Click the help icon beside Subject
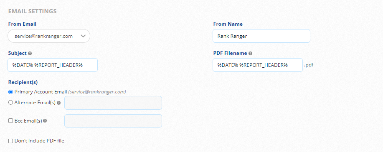 (x=30, y=54)
